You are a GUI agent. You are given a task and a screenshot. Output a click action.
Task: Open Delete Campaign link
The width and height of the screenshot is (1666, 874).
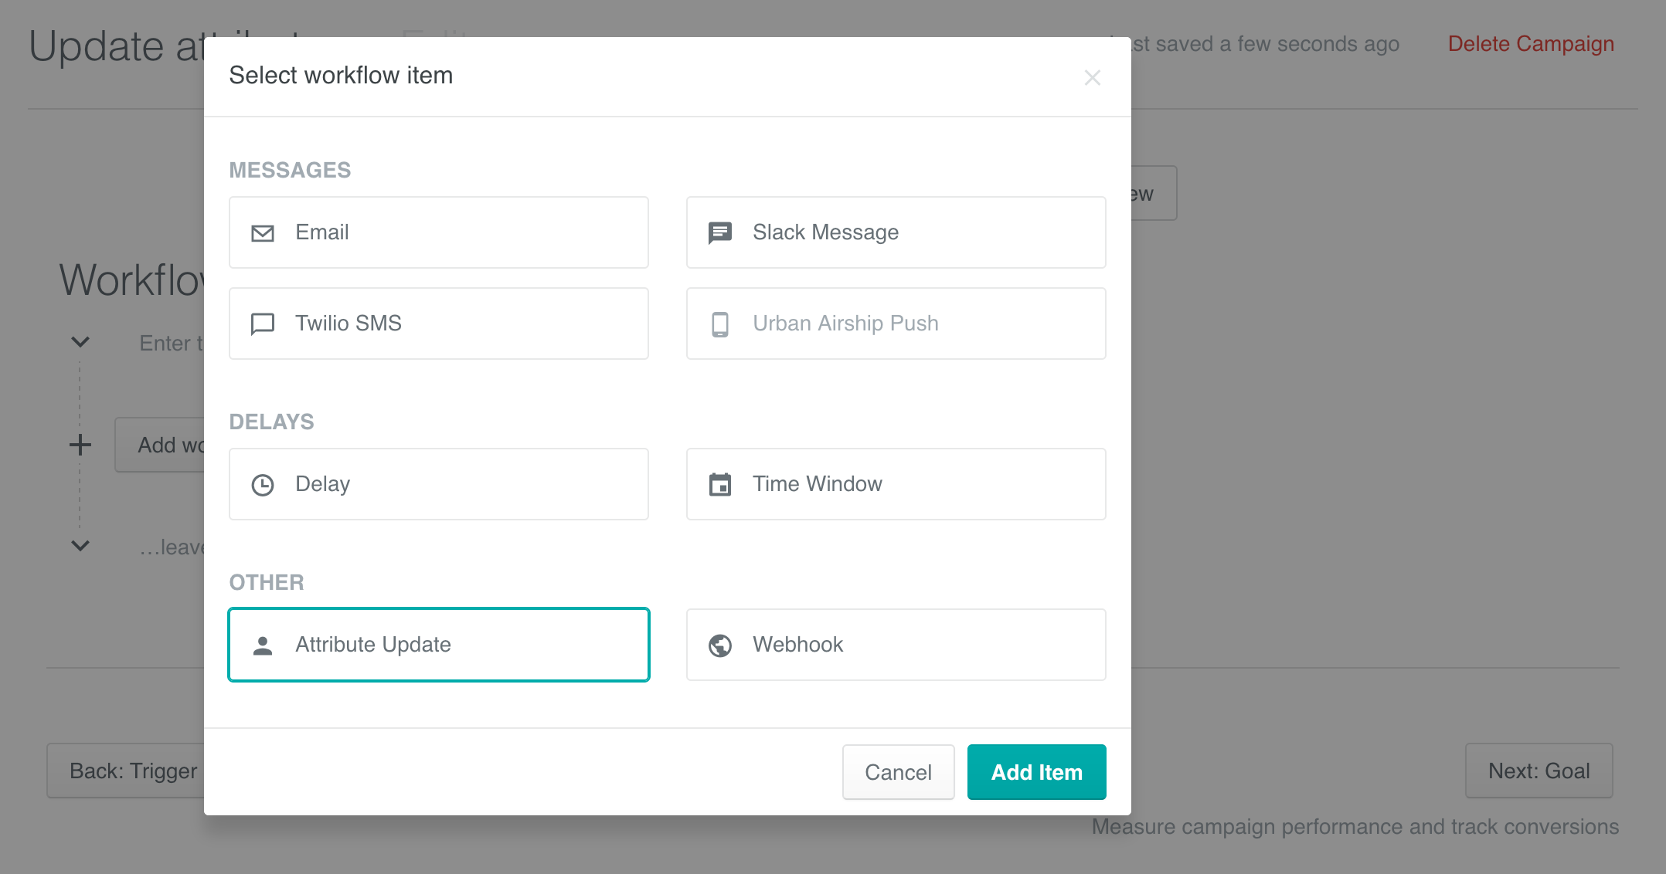(x=1531, y=44)
